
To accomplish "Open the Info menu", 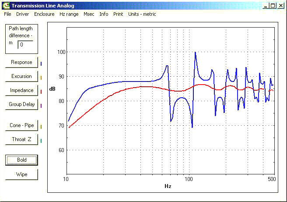I will click(104, 14).
